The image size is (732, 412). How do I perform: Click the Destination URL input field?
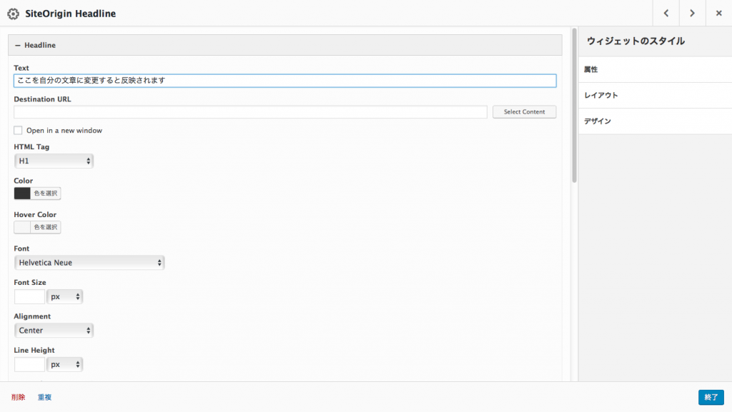(250, 112)
